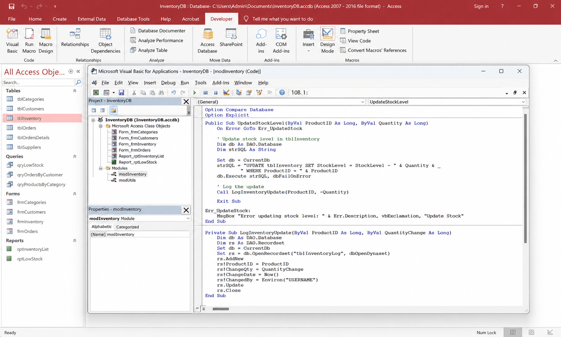Click View Code icon in Project pane

[x=94, y=110]
